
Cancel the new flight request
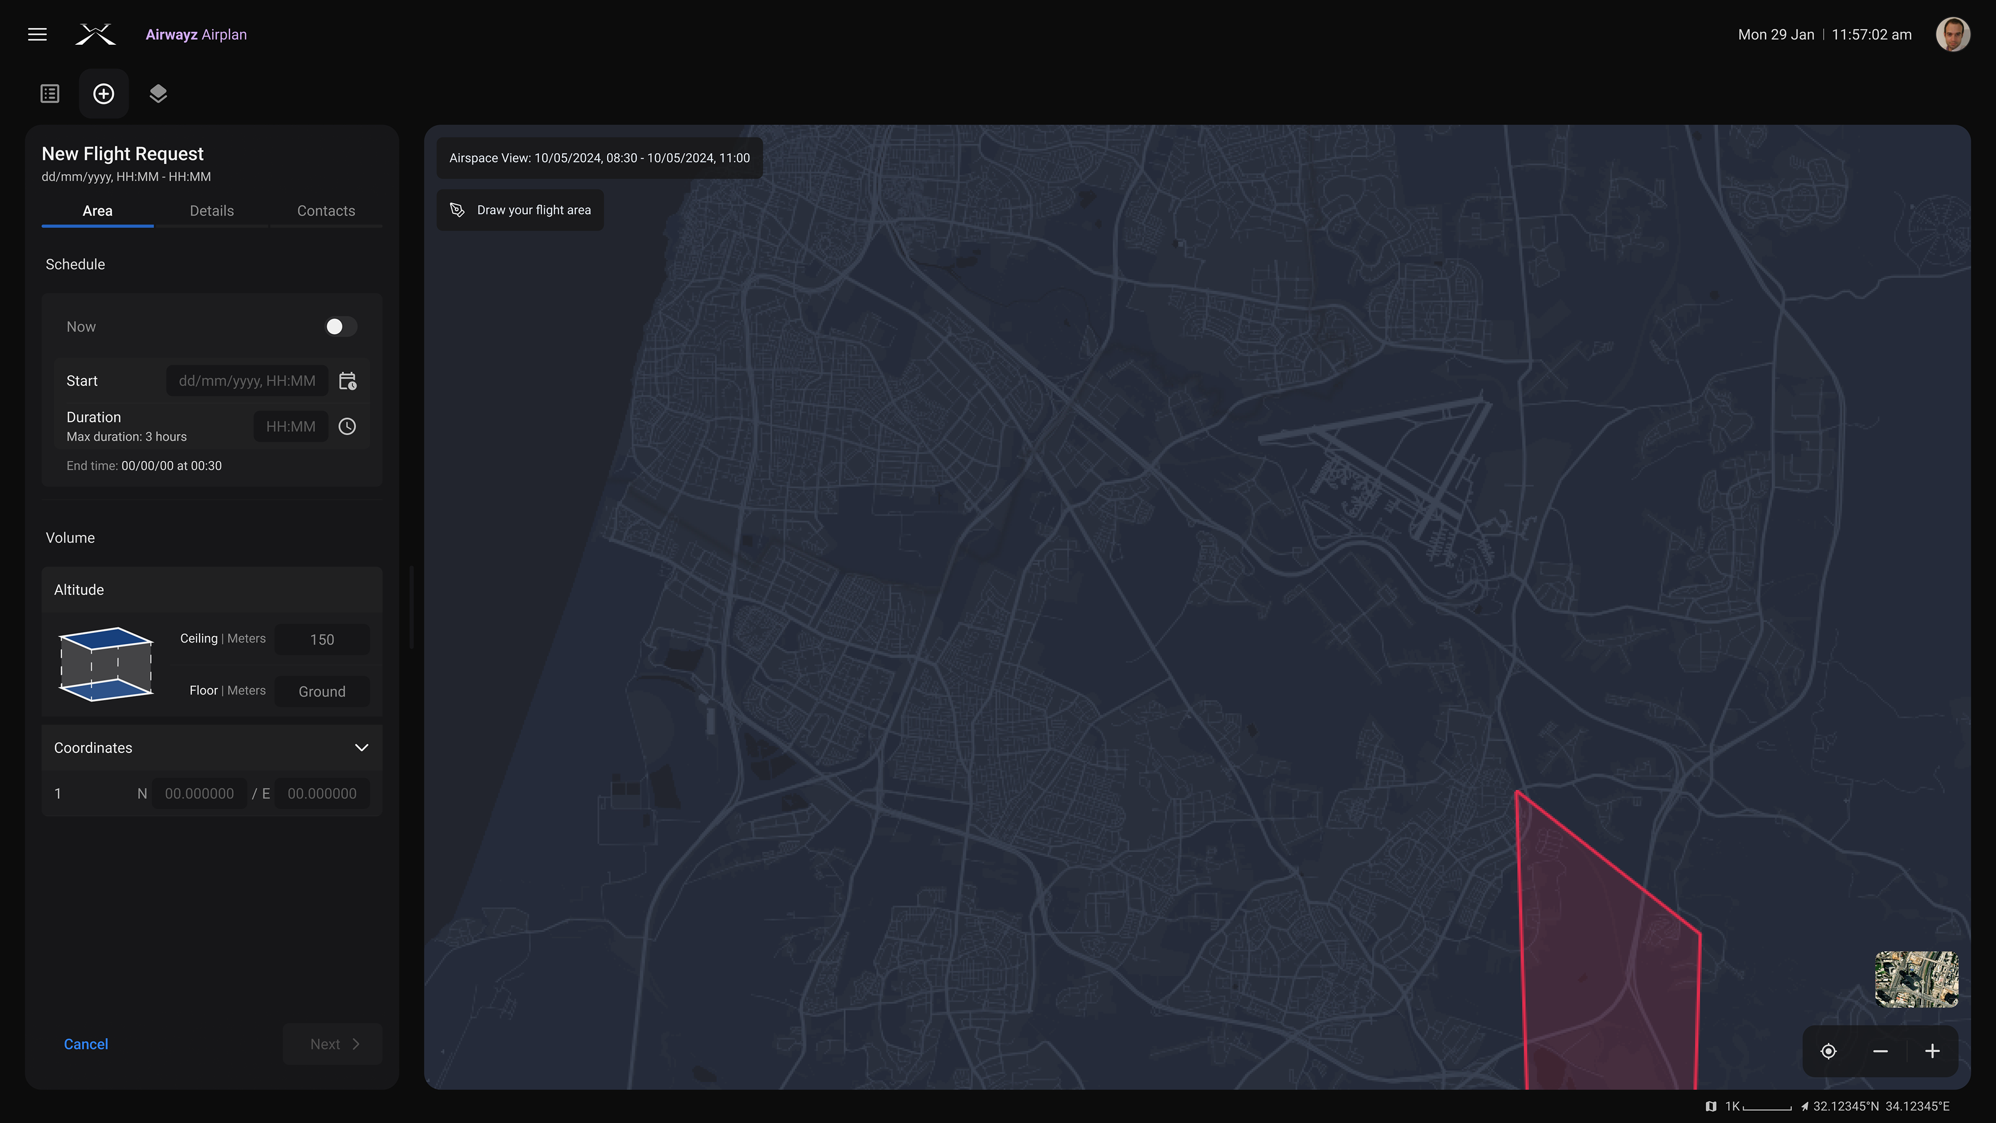[86, 1044]
